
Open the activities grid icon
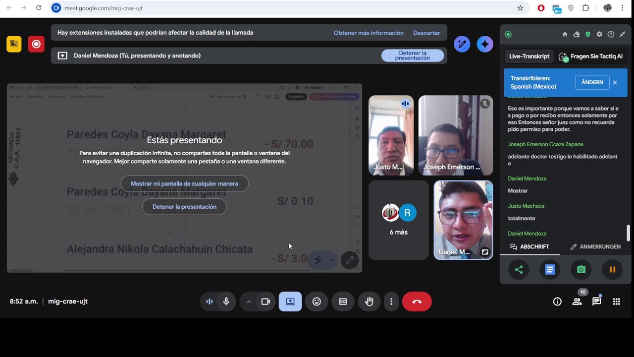click(617, 301)
